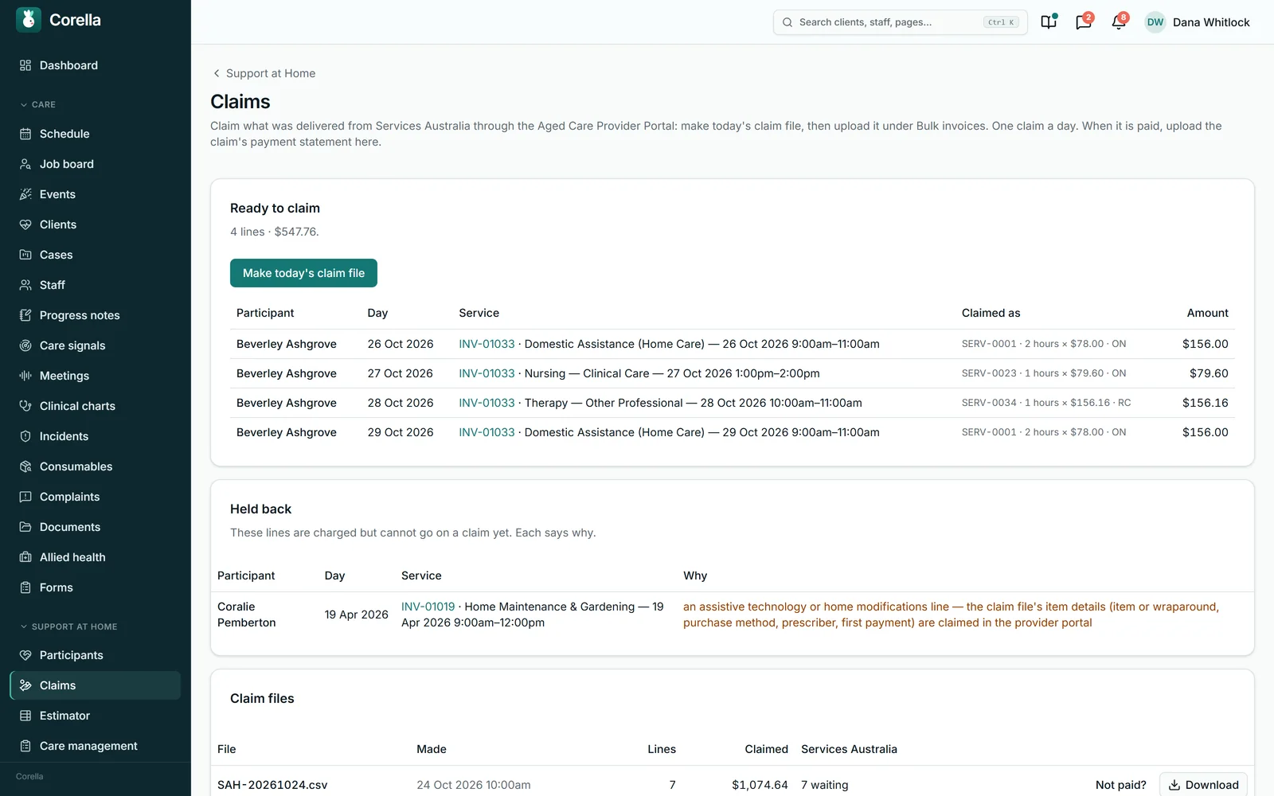Click the Corella logo icon

point(29,20)
